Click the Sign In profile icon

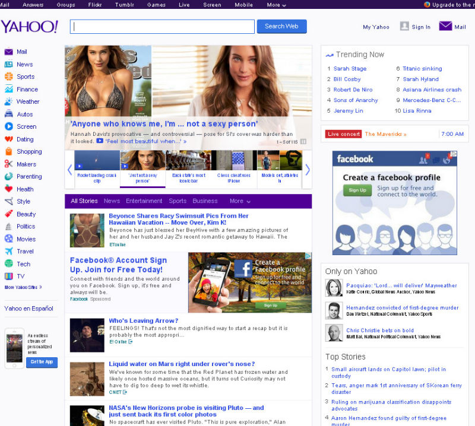[x=404, y=26]
